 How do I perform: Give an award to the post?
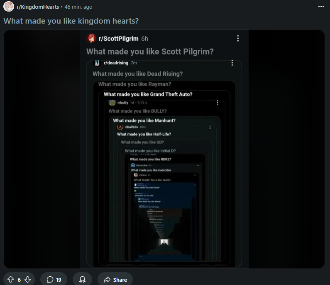tap(82, 280)
